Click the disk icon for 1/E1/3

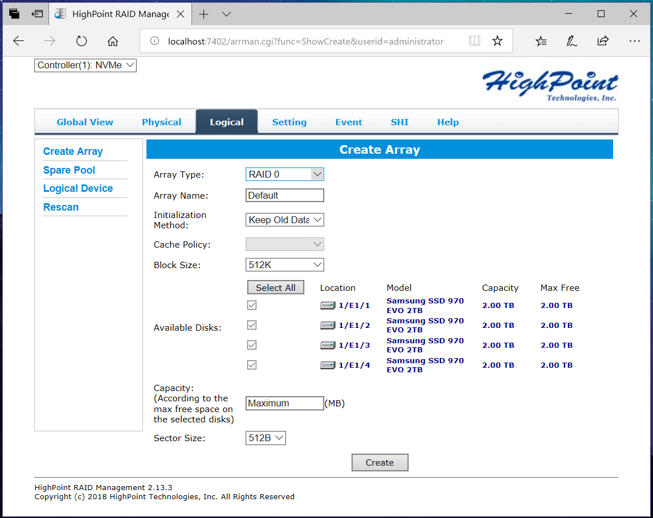(x=328, y=346)
